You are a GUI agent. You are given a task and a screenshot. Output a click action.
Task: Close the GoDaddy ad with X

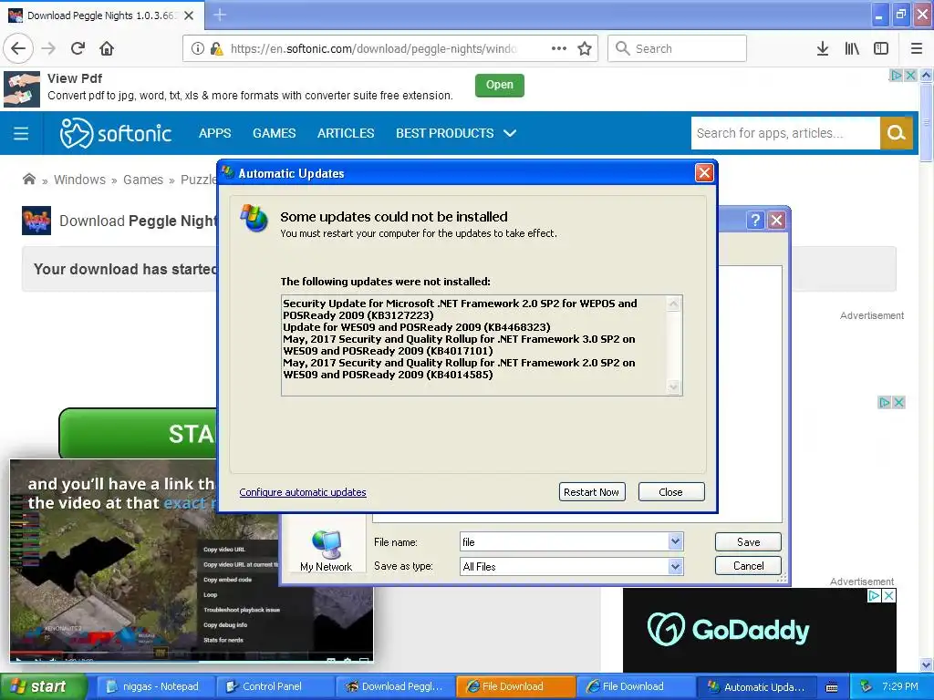coord(888,595)
